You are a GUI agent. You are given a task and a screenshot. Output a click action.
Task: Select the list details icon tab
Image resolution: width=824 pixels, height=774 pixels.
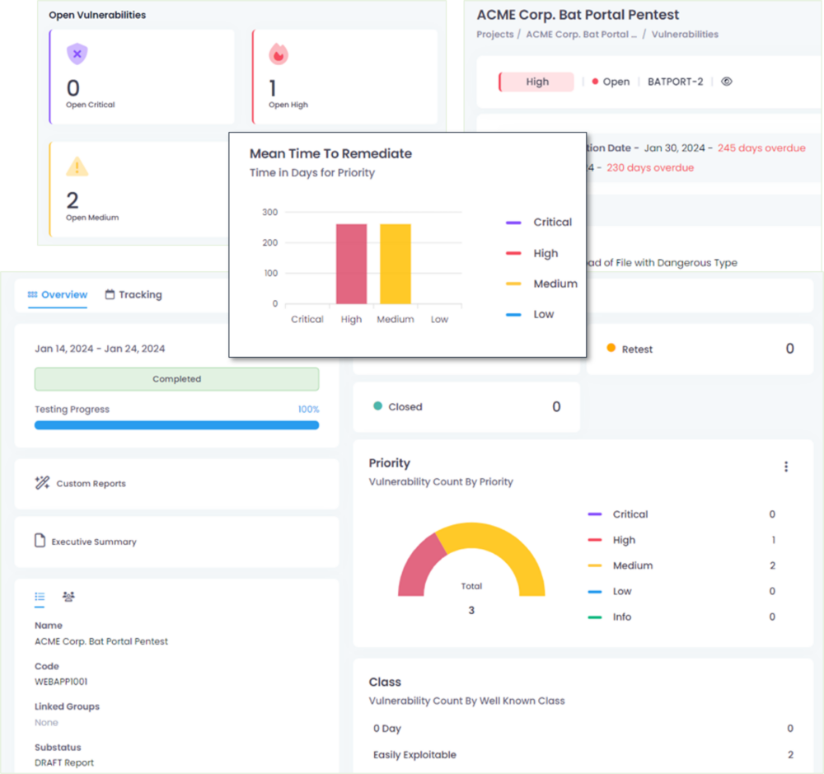coord(40,597)
